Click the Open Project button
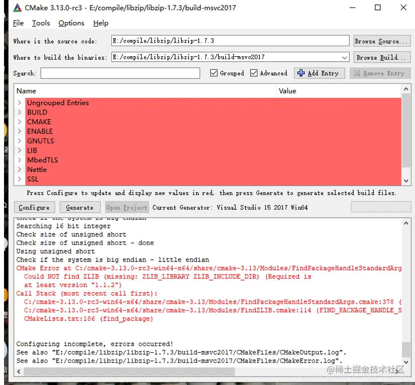Screen dimensions: 415x385 pos(127,207)
